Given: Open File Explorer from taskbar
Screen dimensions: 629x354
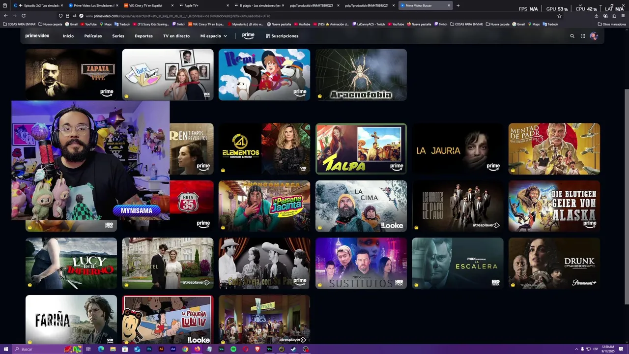Looking at the screenshot, I should pos(113,349).
